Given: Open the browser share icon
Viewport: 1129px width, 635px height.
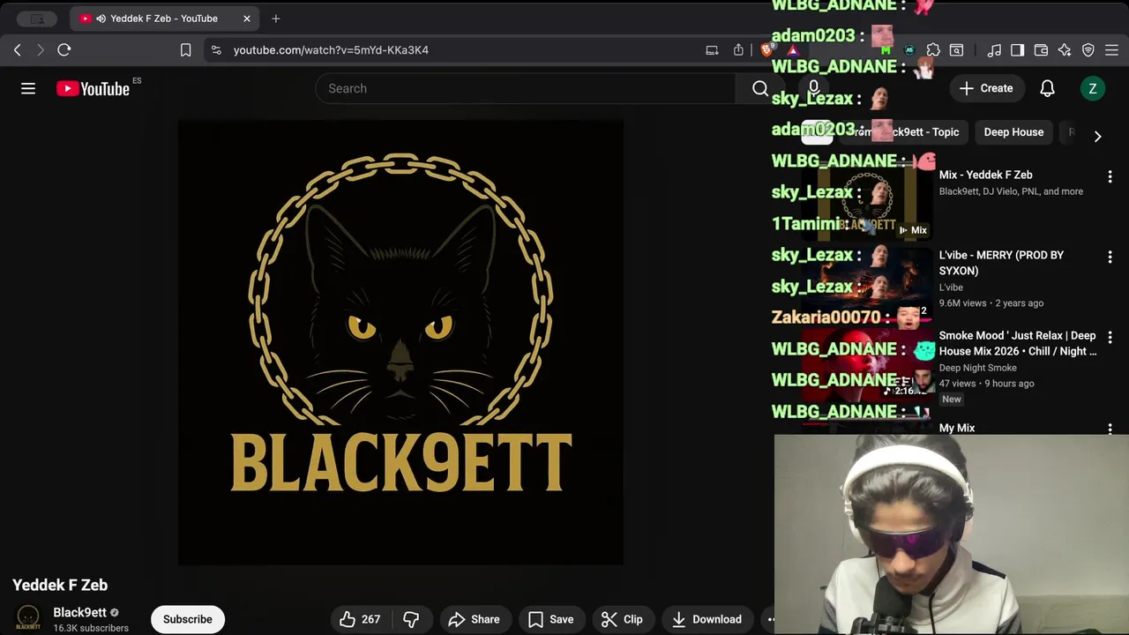Looking at the screenshot, I should point(738,50).
